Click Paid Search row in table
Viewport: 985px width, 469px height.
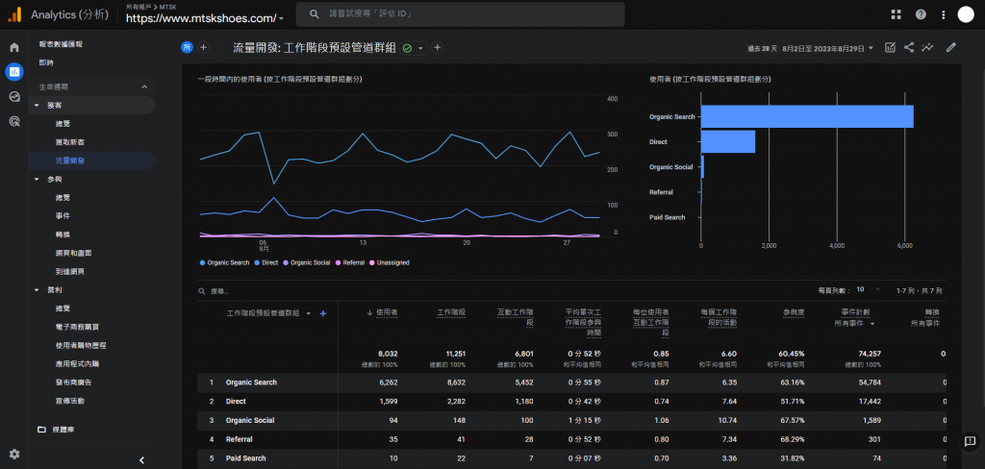coord(571,458)
